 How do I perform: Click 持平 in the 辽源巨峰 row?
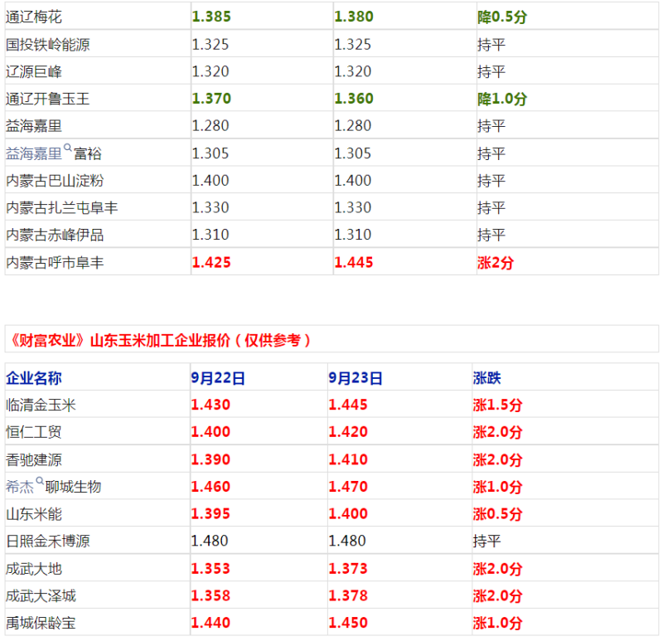491,71
